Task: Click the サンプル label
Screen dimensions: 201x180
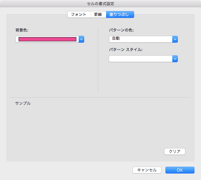Action: coord(23,103)
